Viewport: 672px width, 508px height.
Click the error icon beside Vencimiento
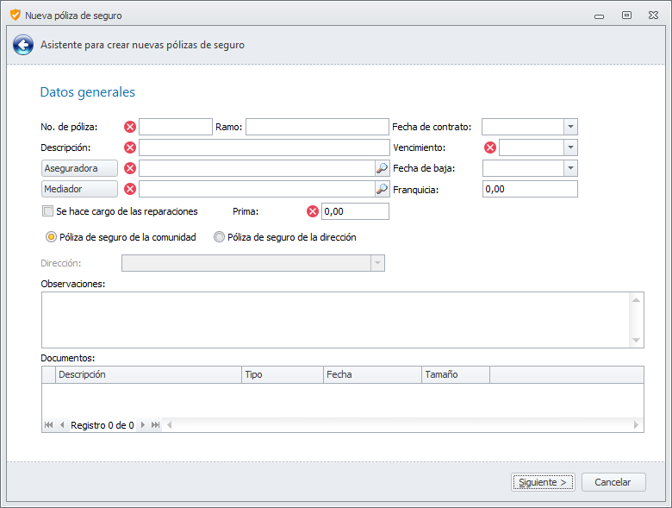pos(490,147)
